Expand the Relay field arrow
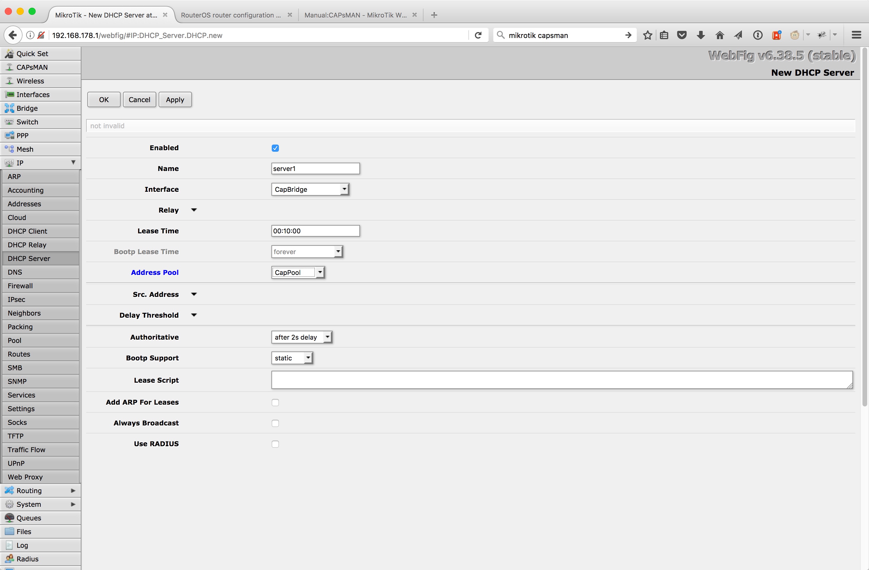 [x=194, y=210]
